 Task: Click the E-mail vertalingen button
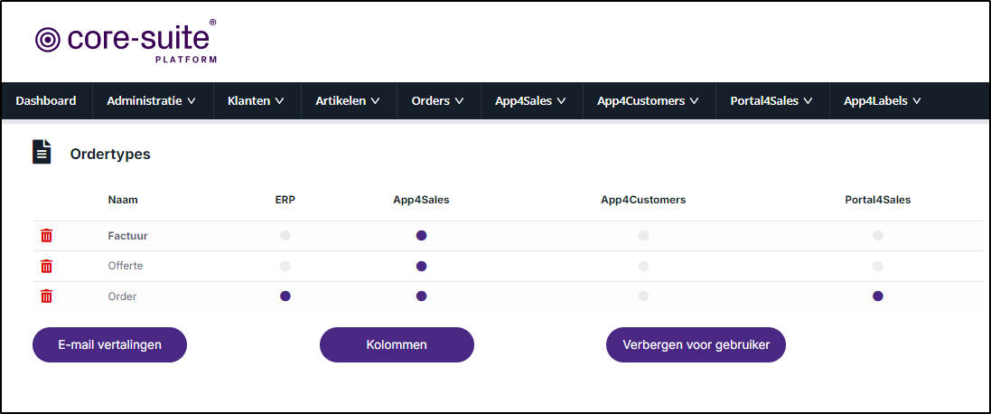[109, 344]
